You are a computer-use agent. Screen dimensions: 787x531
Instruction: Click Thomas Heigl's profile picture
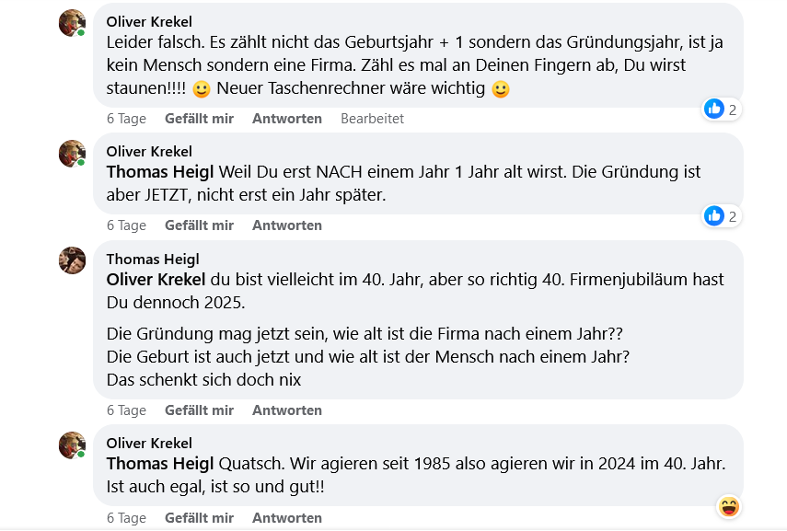pyautogui.click(x=72, y=260)
